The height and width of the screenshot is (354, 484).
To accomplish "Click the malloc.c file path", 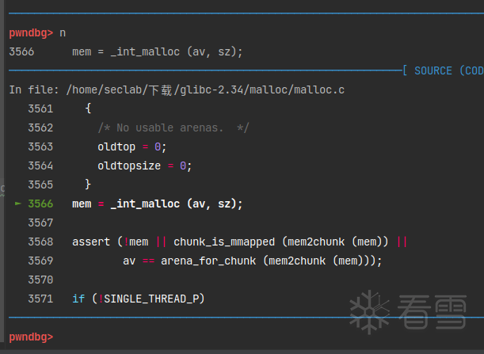I will [x=205, y=89].
